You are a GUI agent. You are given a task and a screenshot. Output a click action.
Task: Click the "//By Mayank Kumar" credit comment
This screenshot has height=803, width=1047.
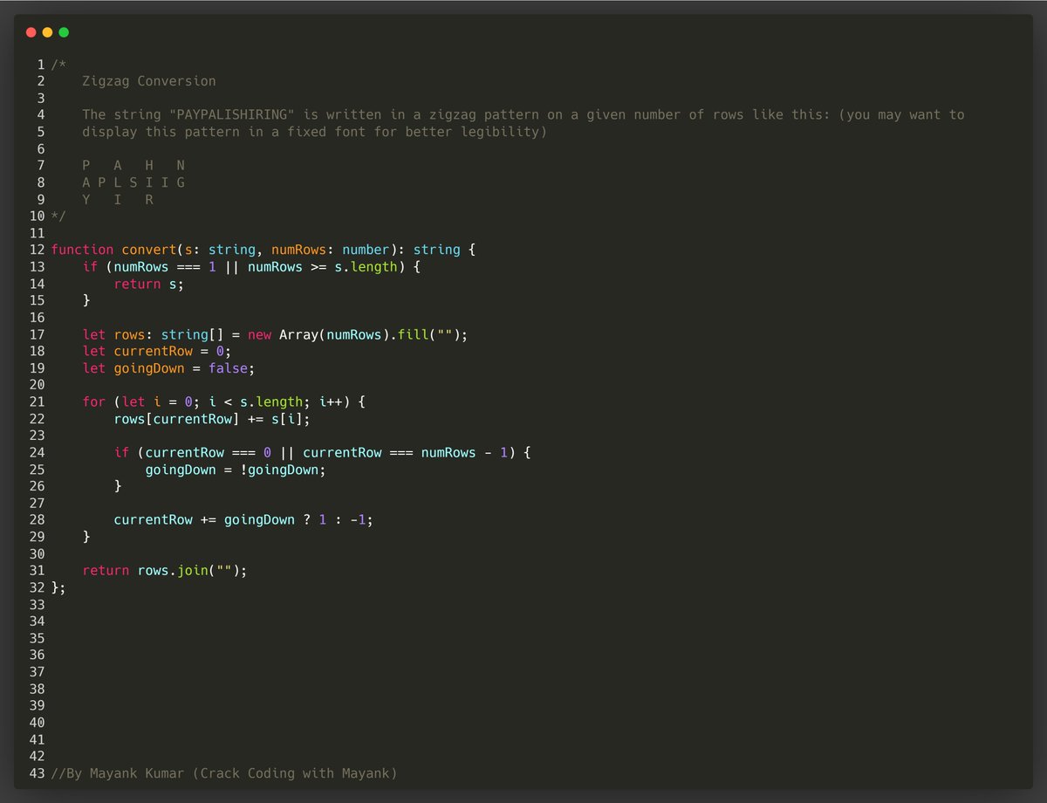(224, 773)
